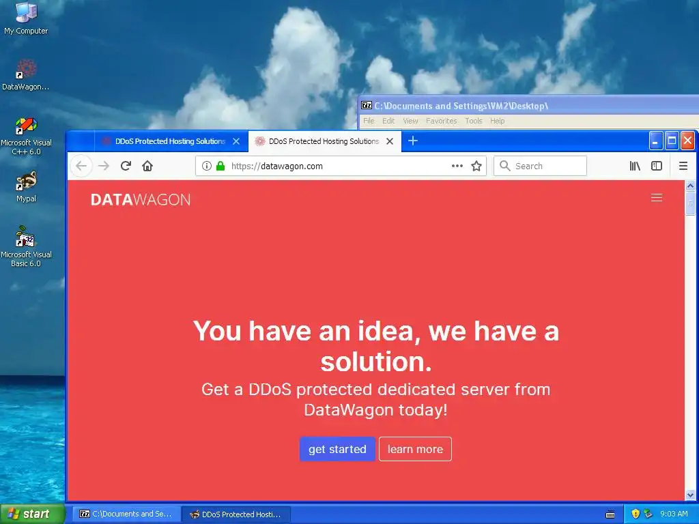Close the first DDoS Protected Hosting tab
The image size is (699, 524).
click(236, 141)
